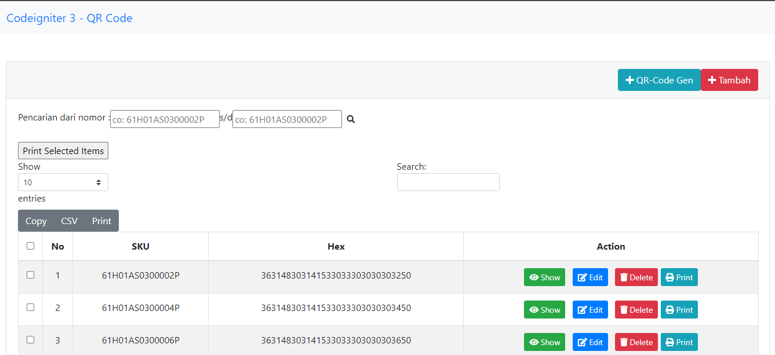Print QR code for row 1
The image size is (775, 355).
point(679,277)
